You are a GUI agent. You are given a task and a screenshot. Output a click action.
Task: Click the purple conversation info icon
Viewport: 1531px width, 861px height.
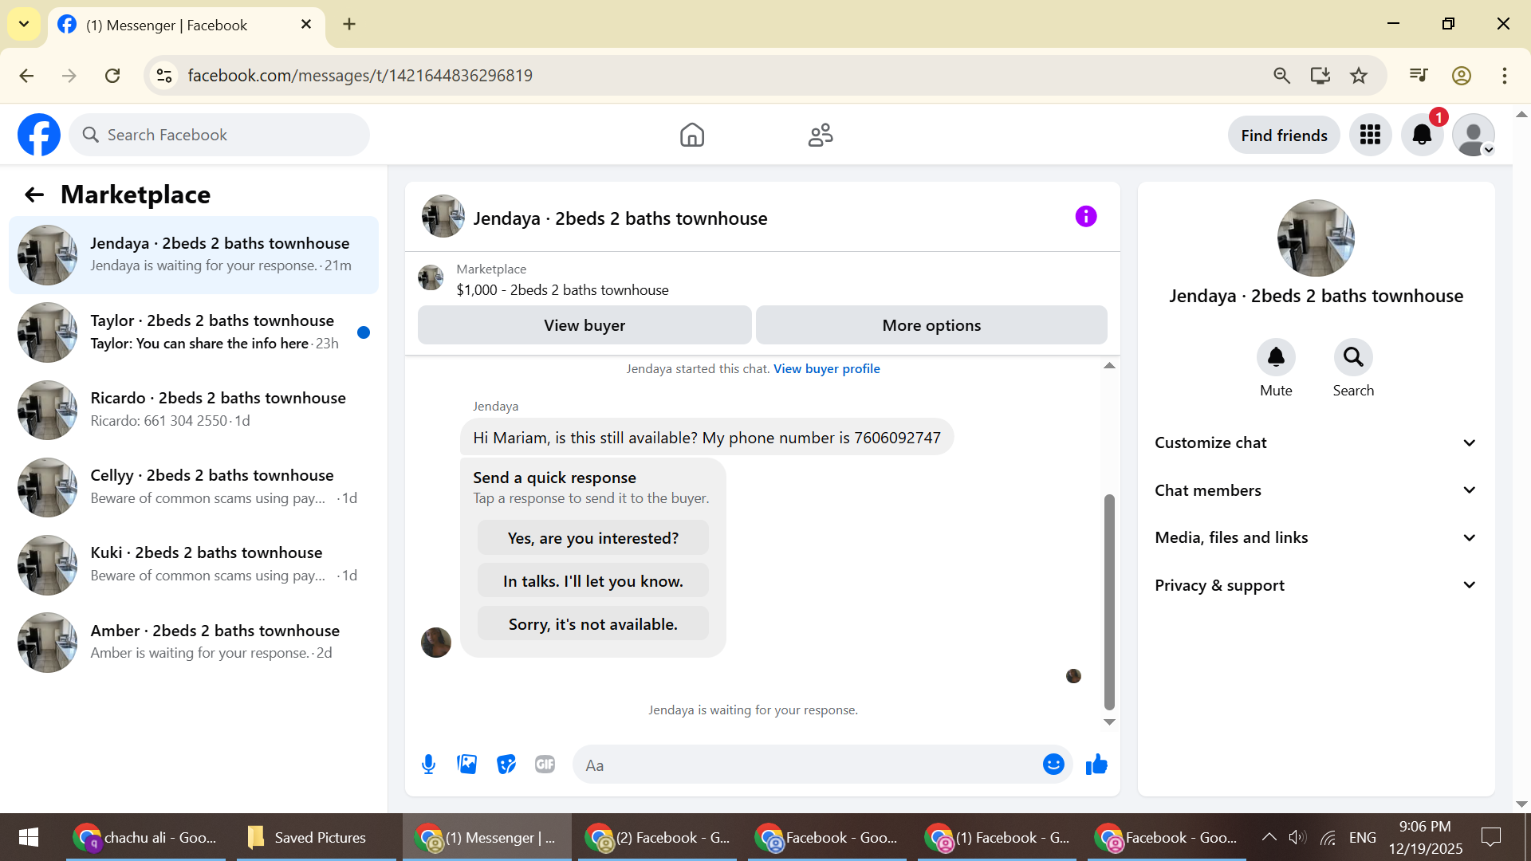tap(1085, 217)
